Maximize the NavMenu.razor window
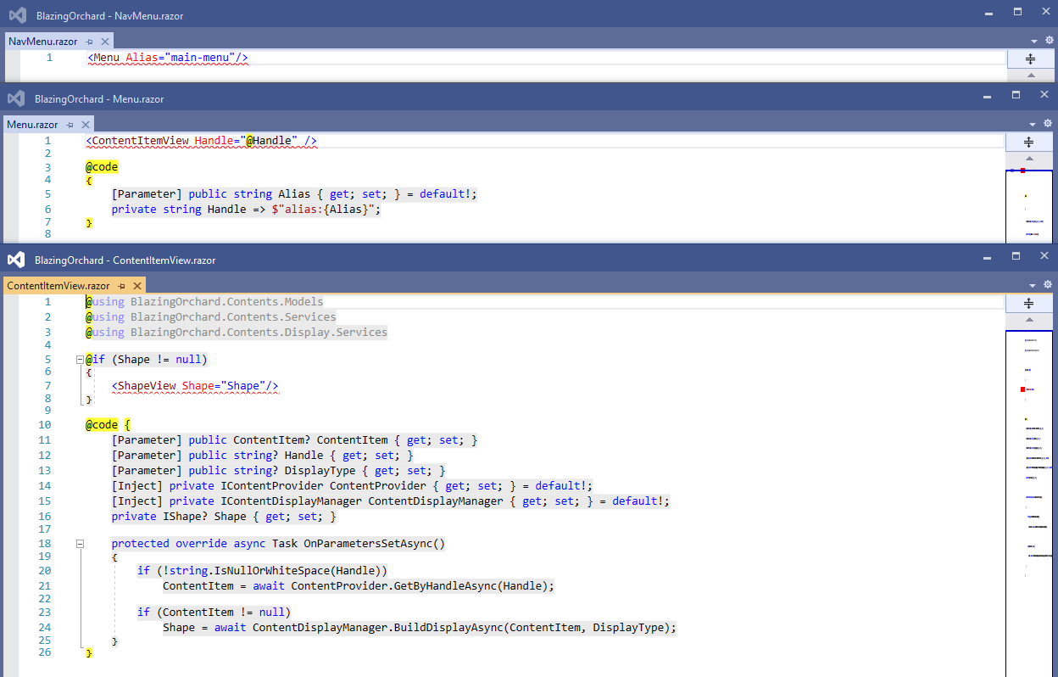Image resolution: width=1058 pixels, height=677 pixels. (x=1018, y=12)
